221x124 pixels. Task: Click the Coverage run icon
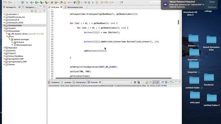click(41, 2)
